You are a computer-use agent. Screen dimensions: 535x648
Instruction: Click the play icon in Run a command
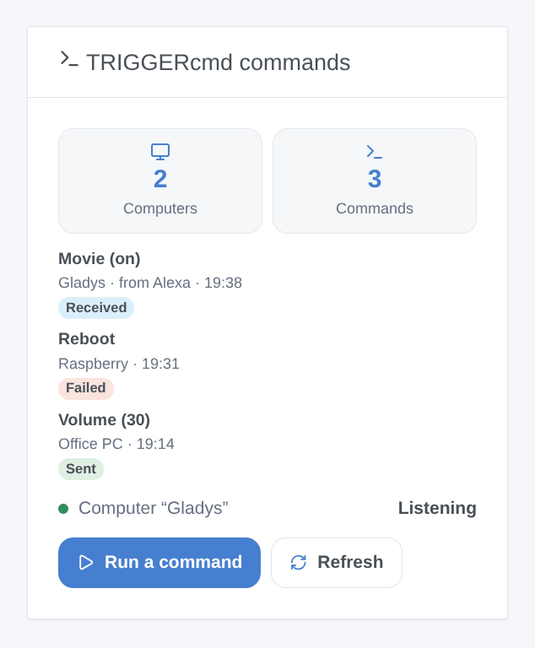86,563
